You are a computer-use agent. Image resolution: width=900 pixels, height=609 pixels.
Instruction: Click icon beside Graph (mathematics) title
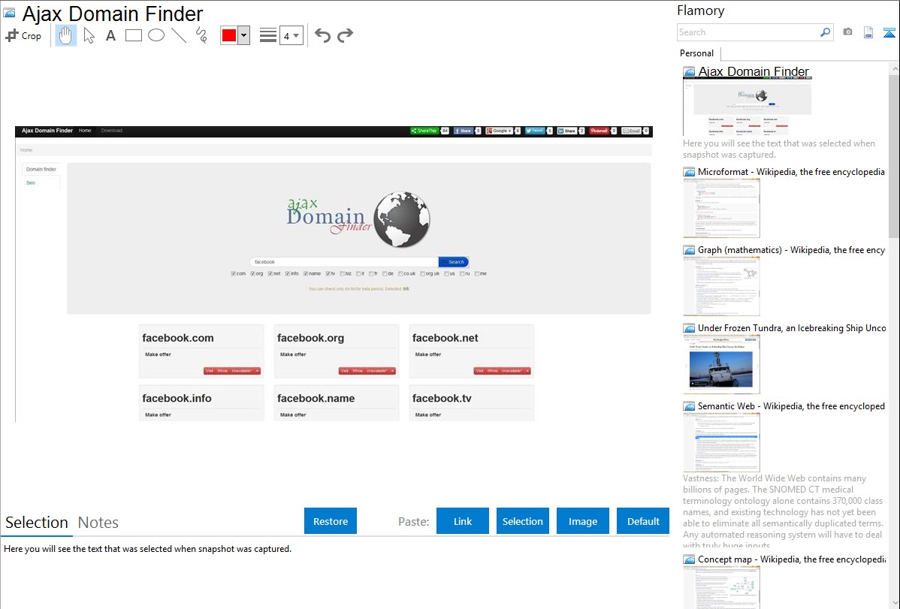689,250
